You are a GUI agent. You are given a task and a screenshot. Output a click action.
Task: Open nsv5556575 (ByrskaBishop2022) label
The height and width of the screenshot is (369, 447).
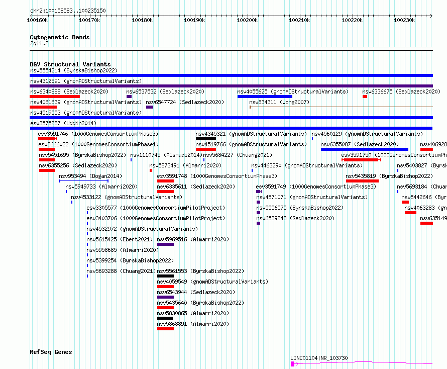tap(300, 208)
